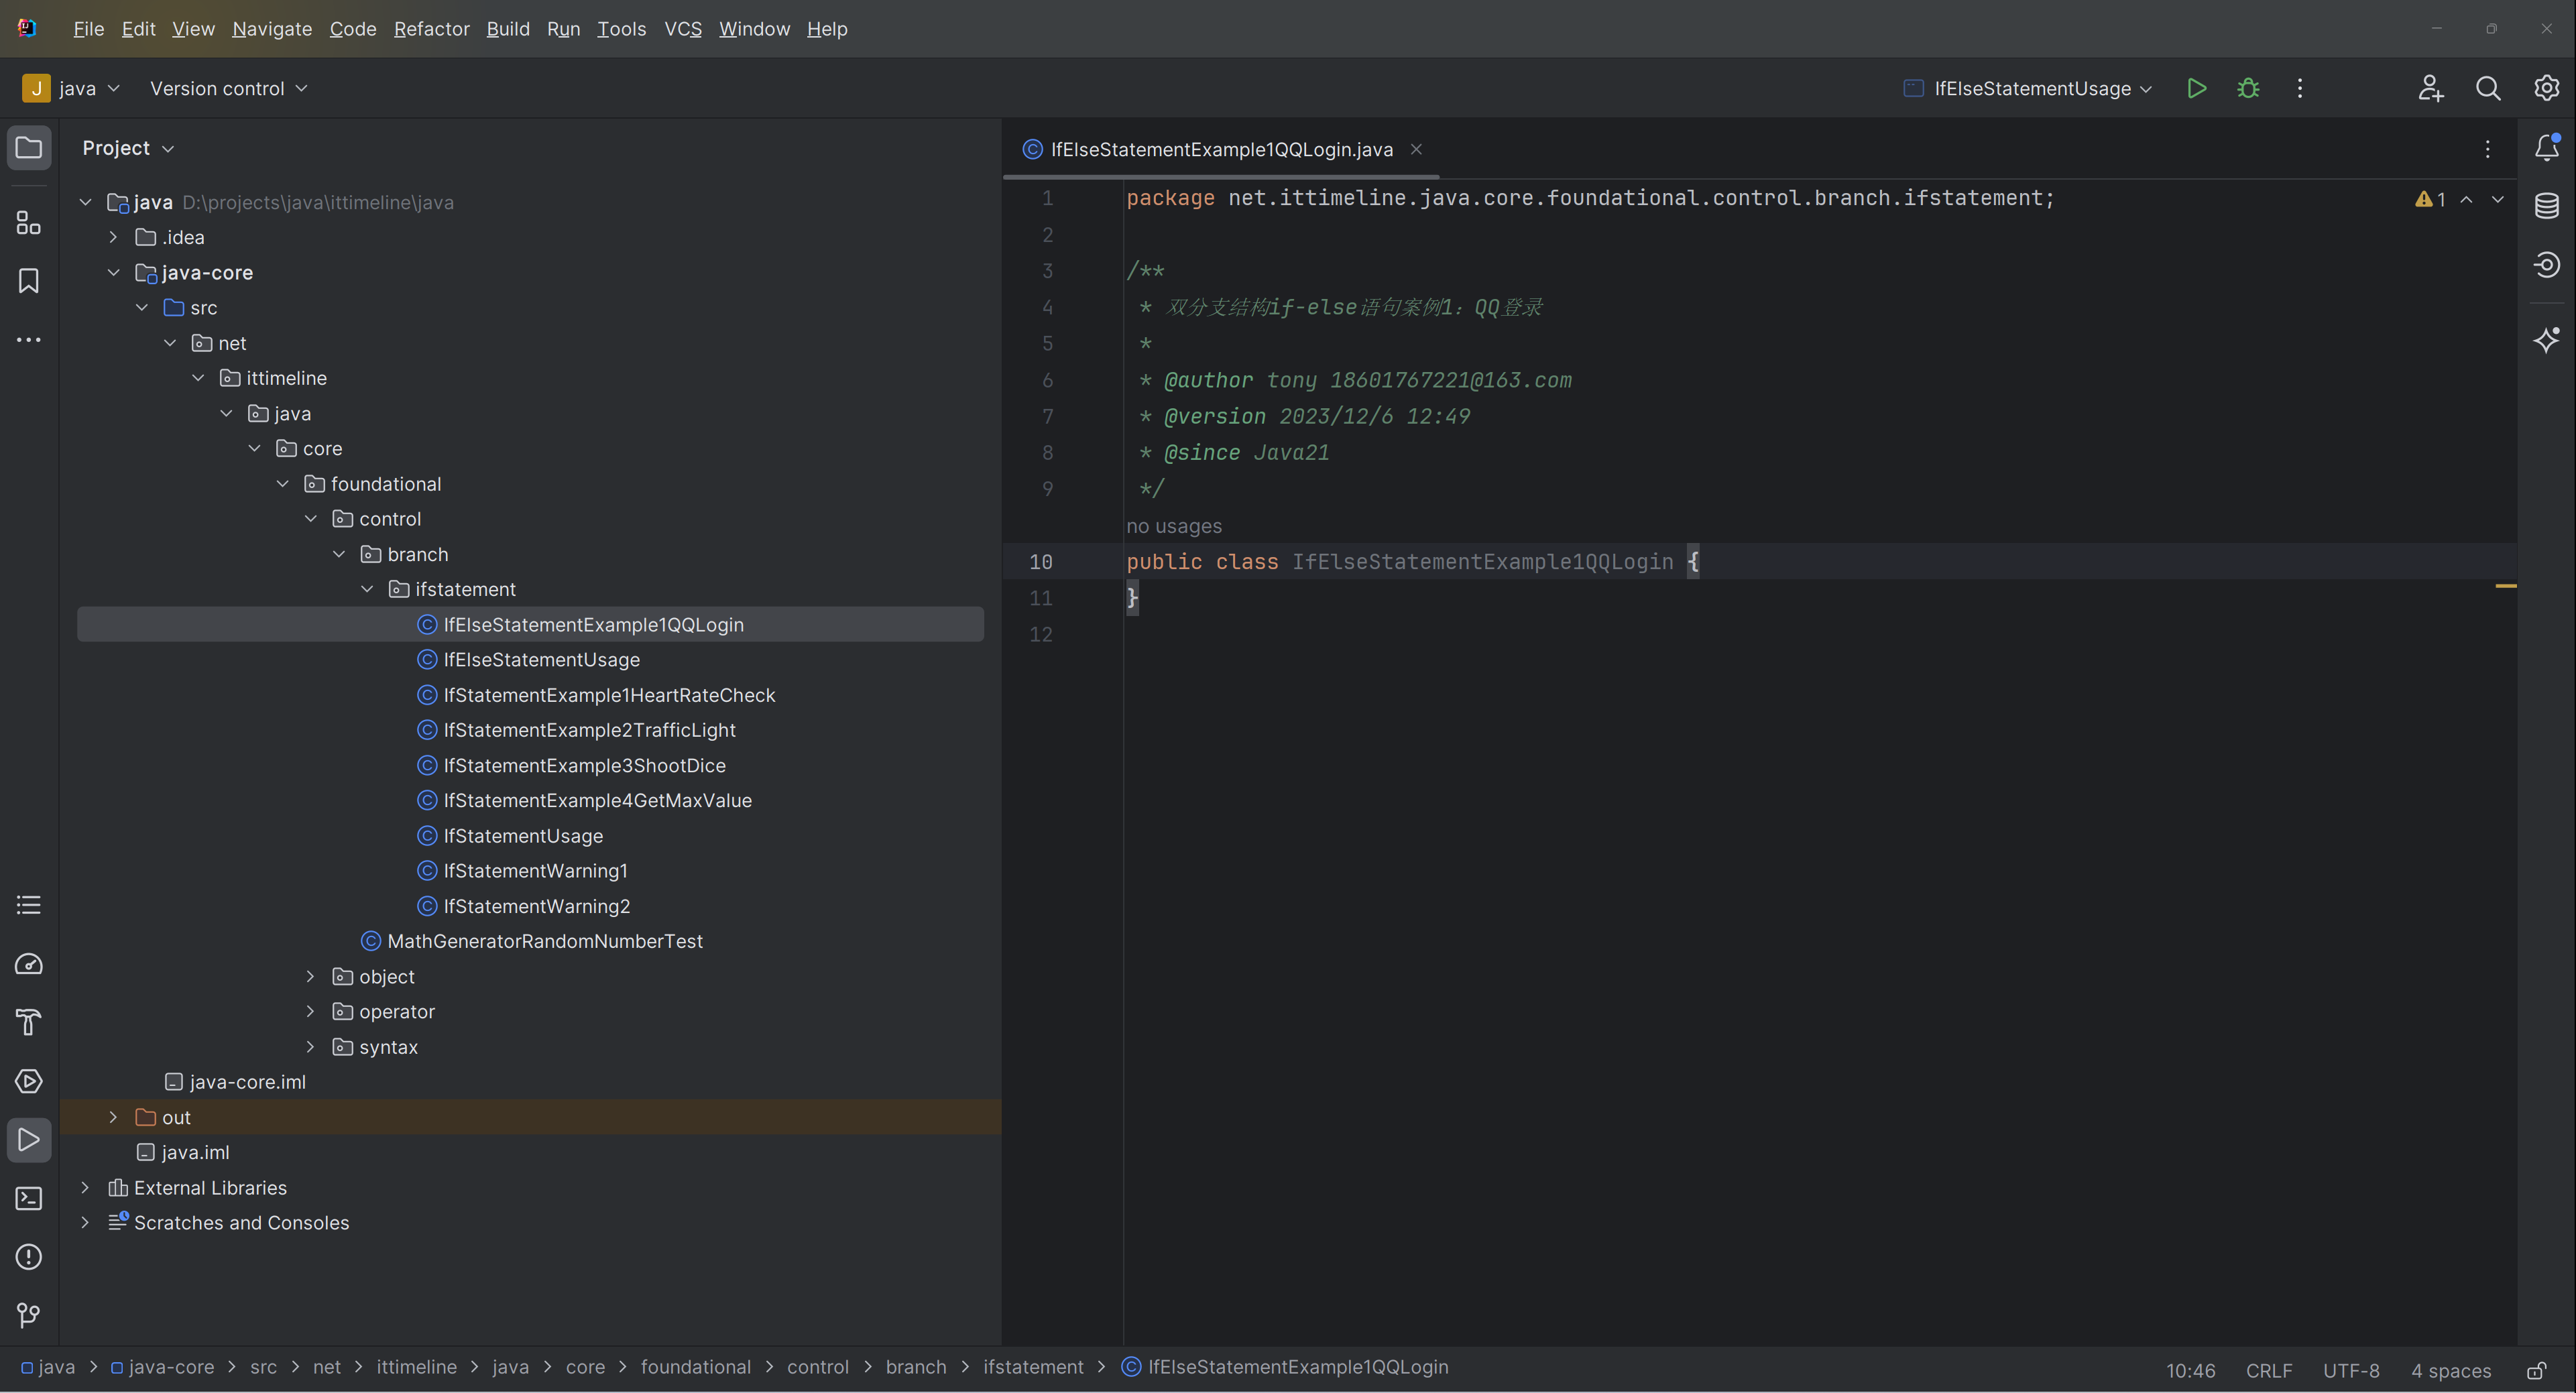2576x1393 pixels.
Task: Open IDE settings gear icon
Action: click(x=2546, y=88)
